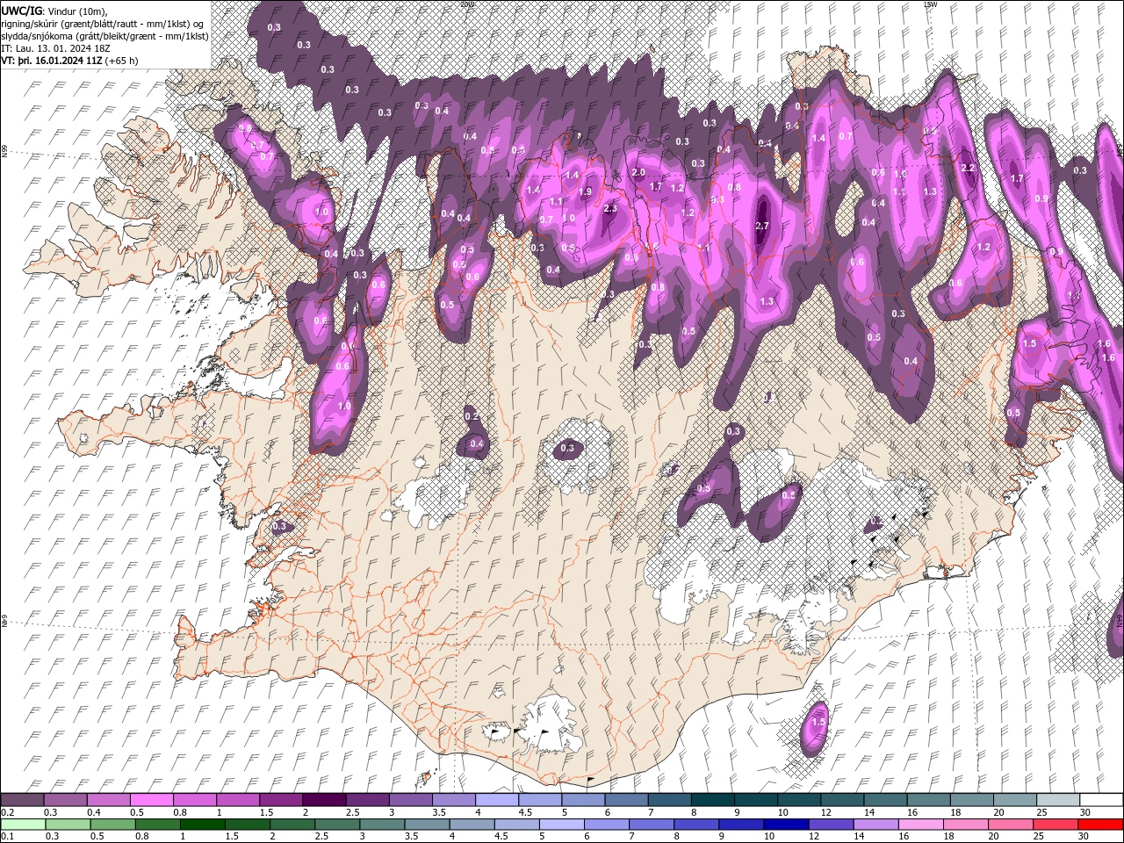
Task: Click the 'rigning/skúrir' rain description line
Action: click(x=103, y=24)
